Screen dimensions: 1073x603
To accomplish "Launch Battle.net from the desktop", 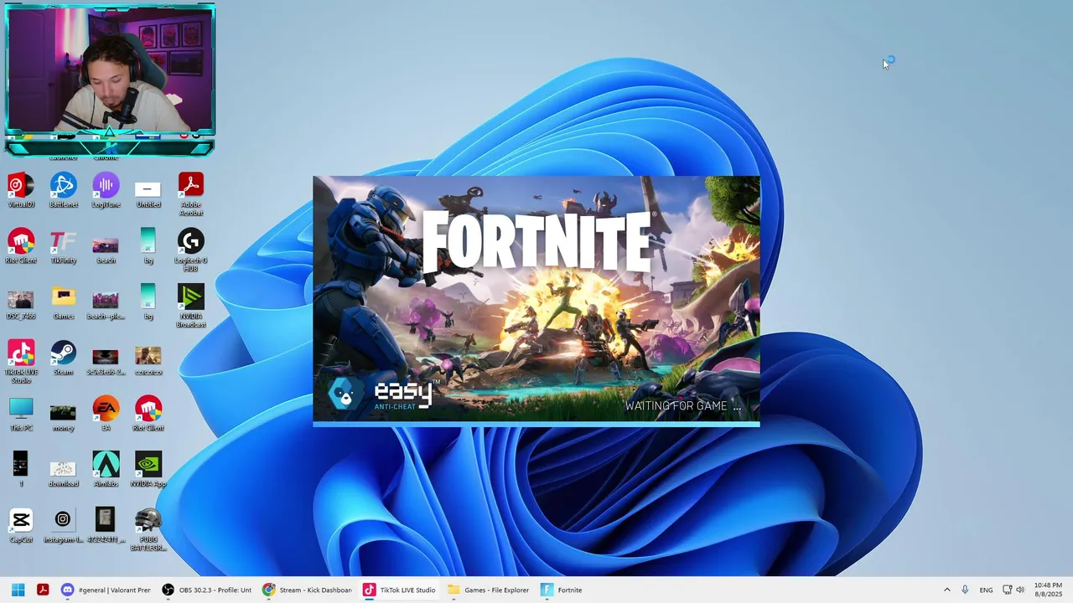I will (63, 190).
